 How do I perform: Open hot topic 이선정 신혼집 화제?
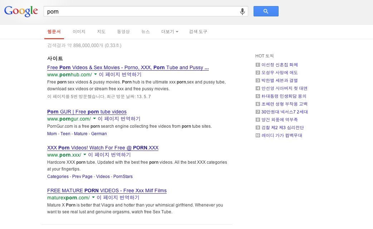click(280, 65)
